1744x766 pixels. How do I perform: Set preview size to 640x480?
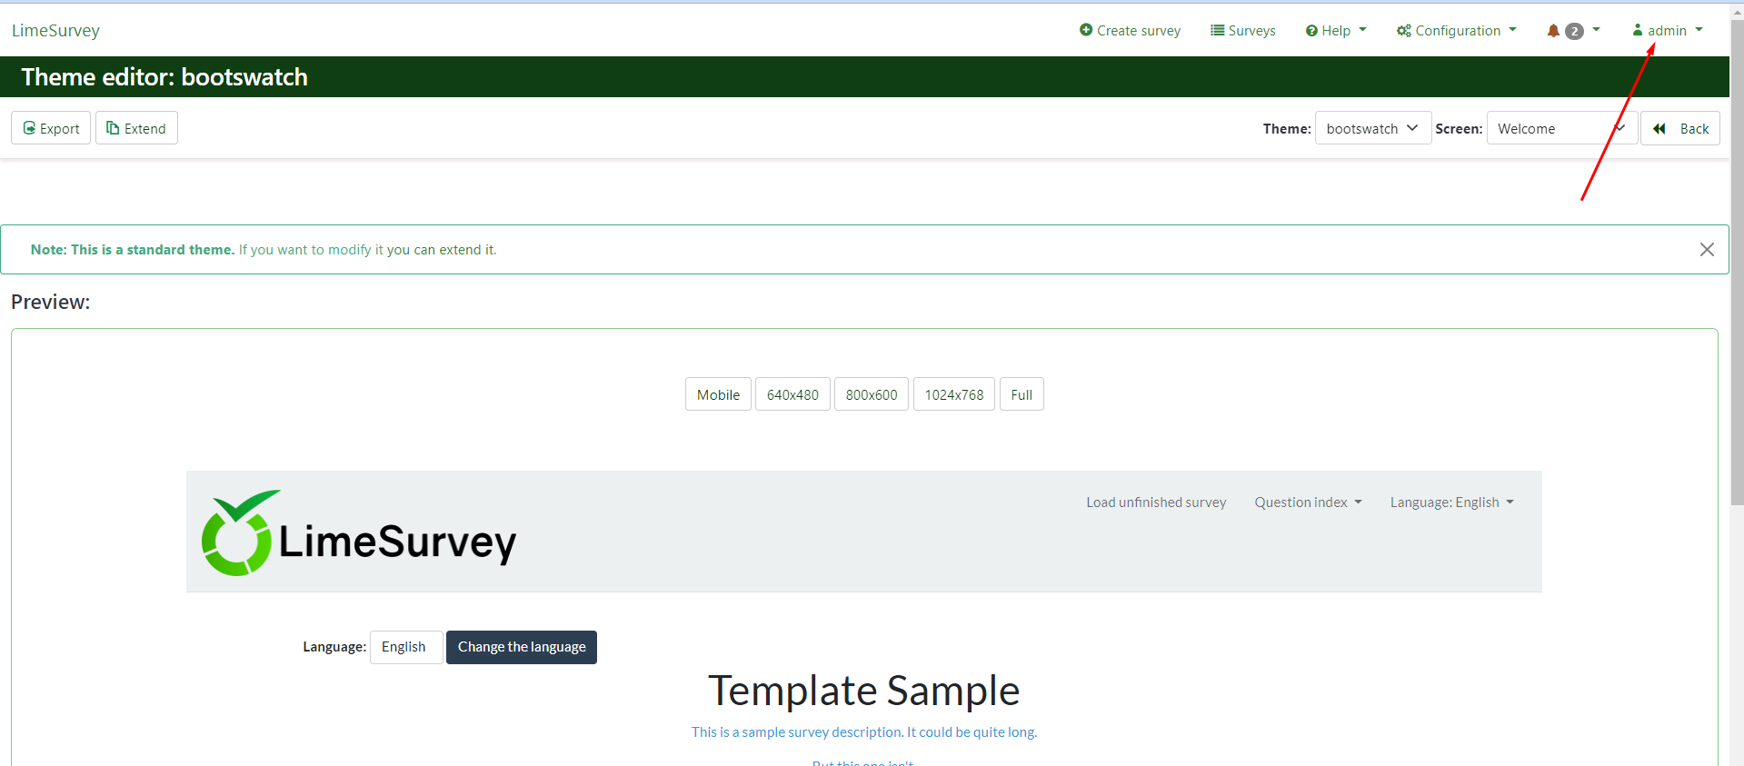[x=792, y=394]
